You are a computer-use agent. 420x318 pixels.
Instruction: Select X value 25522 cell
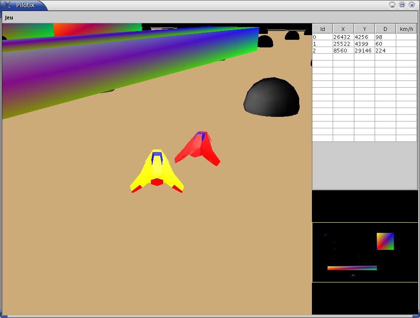(x=343, y=44)
